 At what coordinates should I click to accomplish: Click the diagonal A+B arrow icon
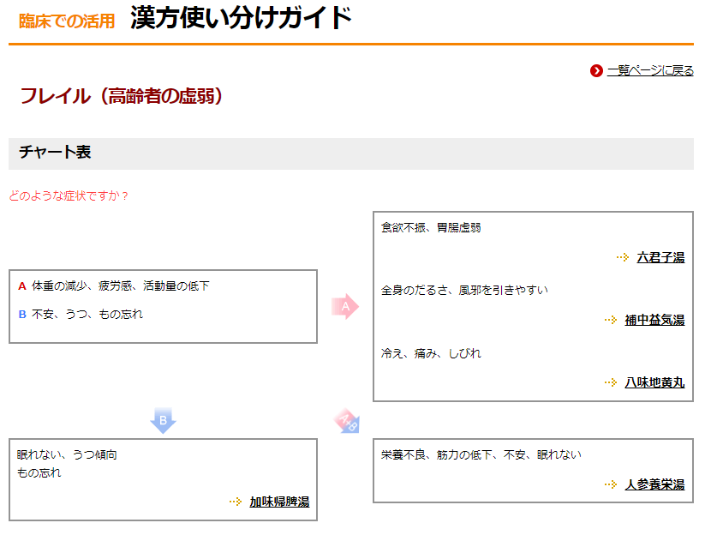click(347, 421)
